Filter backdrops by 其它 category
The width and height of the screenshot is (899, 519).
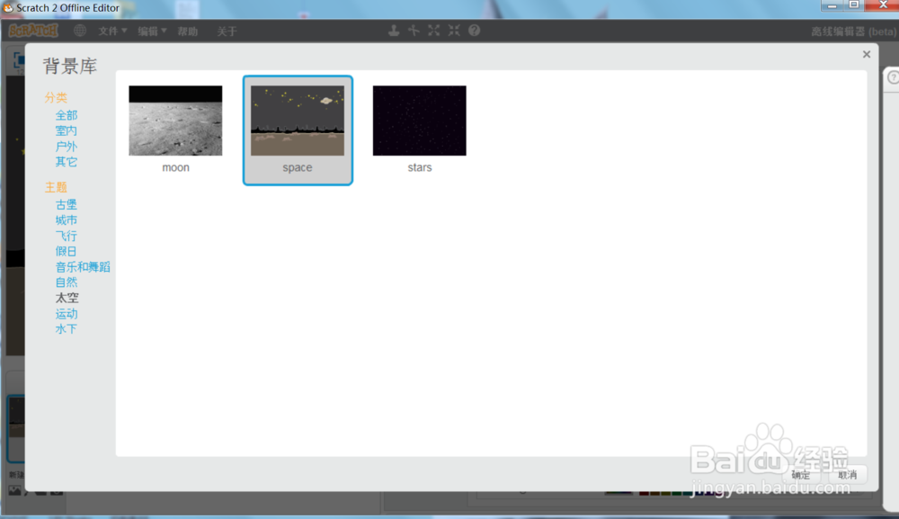(67, 162)
